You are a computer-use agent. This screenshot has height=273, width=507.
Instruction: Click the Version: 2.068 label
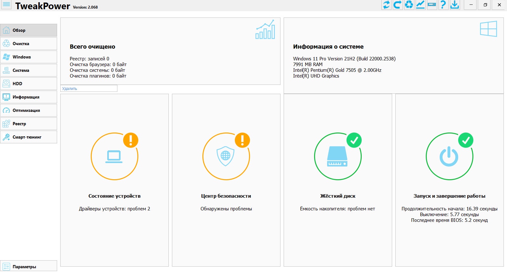pos(85,7)
